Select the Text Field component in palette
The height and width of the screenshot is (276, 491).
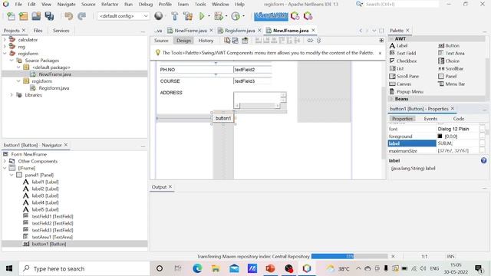[402, 53]
